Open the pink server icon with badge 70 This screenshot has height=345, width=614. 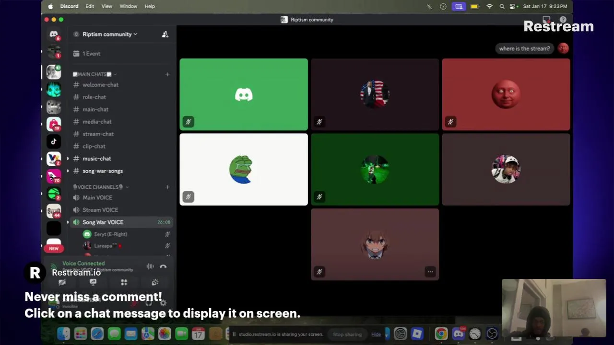(x=54, y=176)
